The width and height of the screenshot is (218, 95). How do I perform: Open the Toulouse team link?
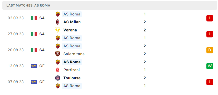point(72,78)
